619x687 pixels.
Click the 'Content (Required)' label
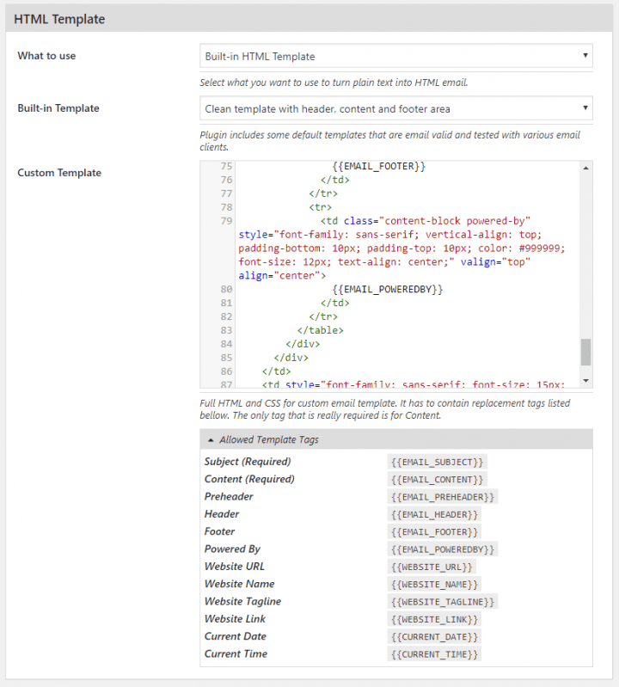point(249,479)
